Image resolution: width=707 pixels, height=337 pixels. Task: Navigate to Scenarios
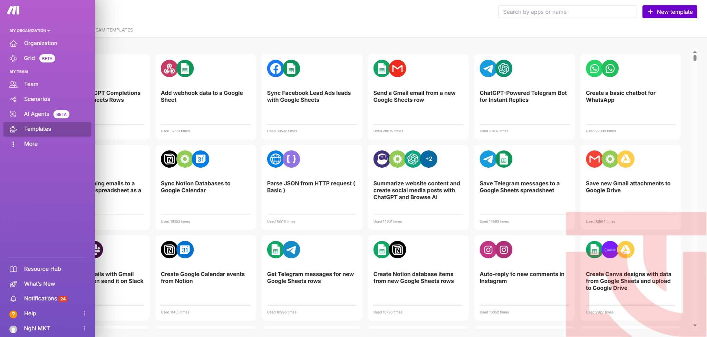click(47, 99)
